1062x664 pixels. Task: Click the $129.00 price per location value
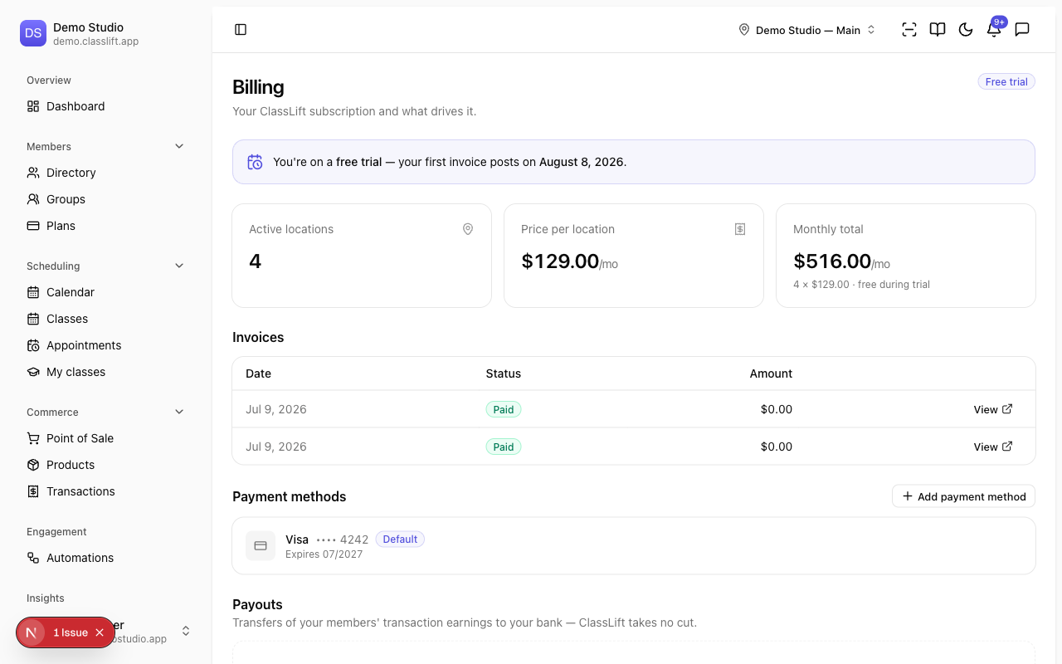coord(560,261)
